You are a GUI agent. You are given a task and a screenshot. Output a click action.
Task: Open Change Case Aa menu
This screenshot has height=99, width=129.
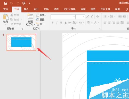click(81, 23)
